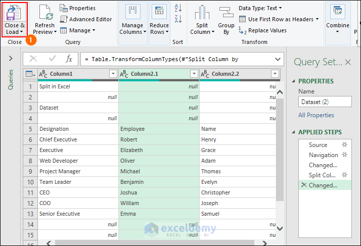
Task: Open the Close & Load dropdown arrow
Action: point(21,32)
